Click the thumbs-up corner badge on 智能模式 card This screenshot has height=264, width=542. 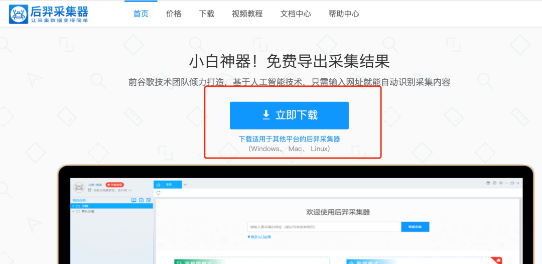pos(498,259)
